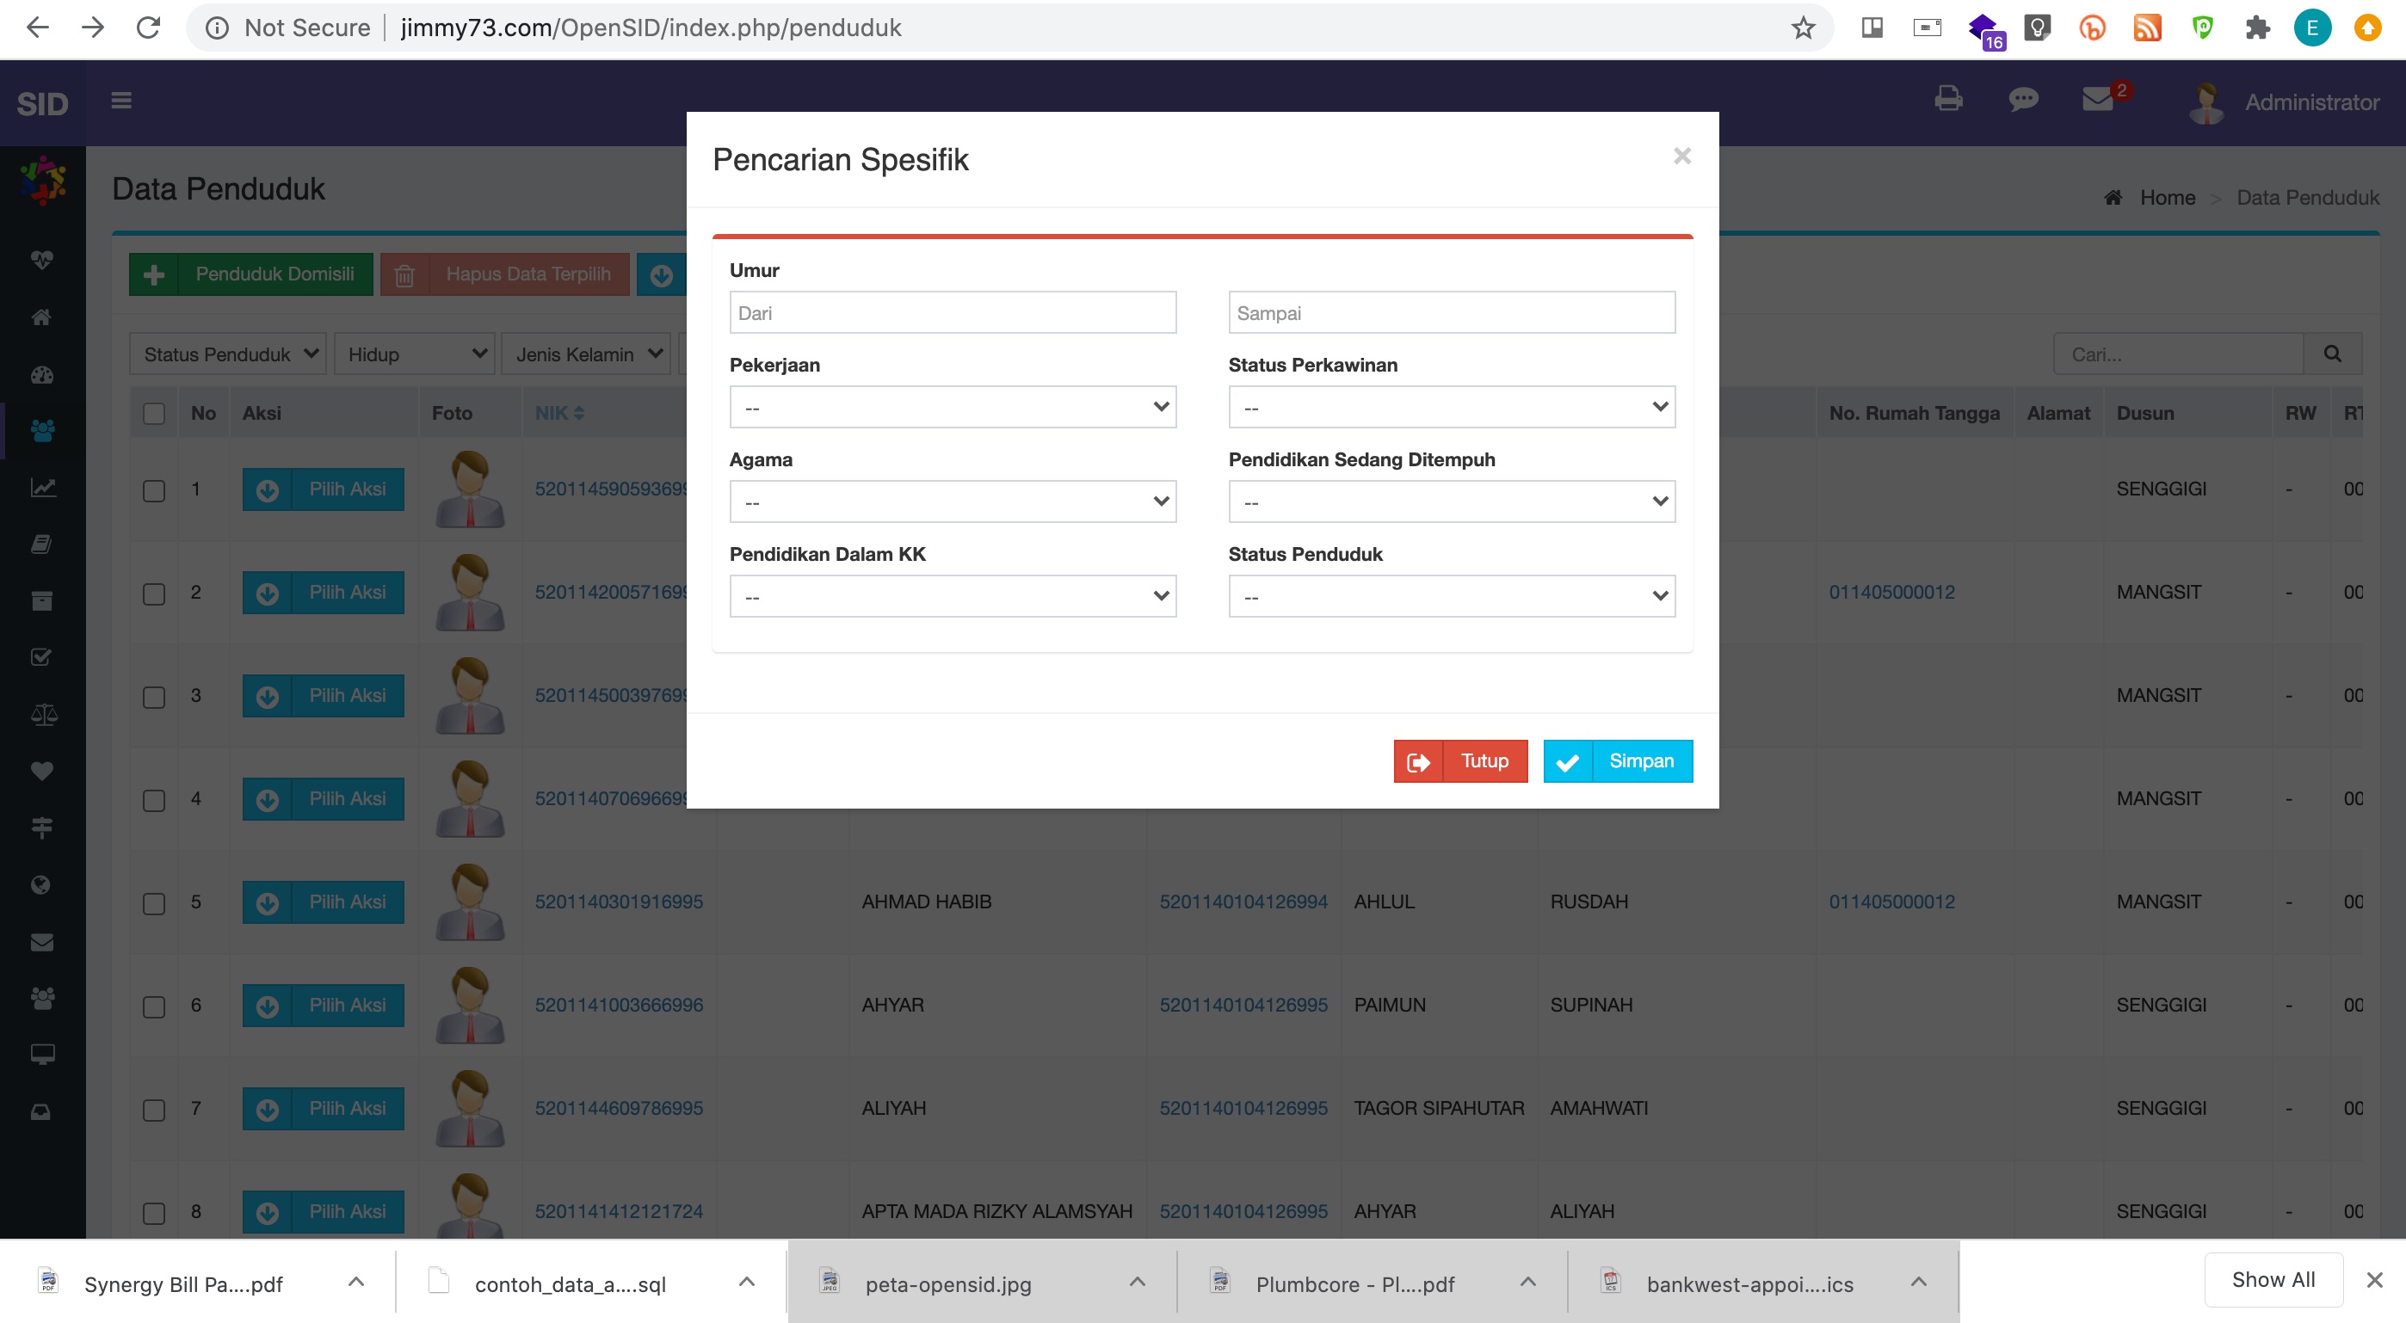Check the checkbox for row 4
Viewport: 2406px width, 1323px height.
154,801
